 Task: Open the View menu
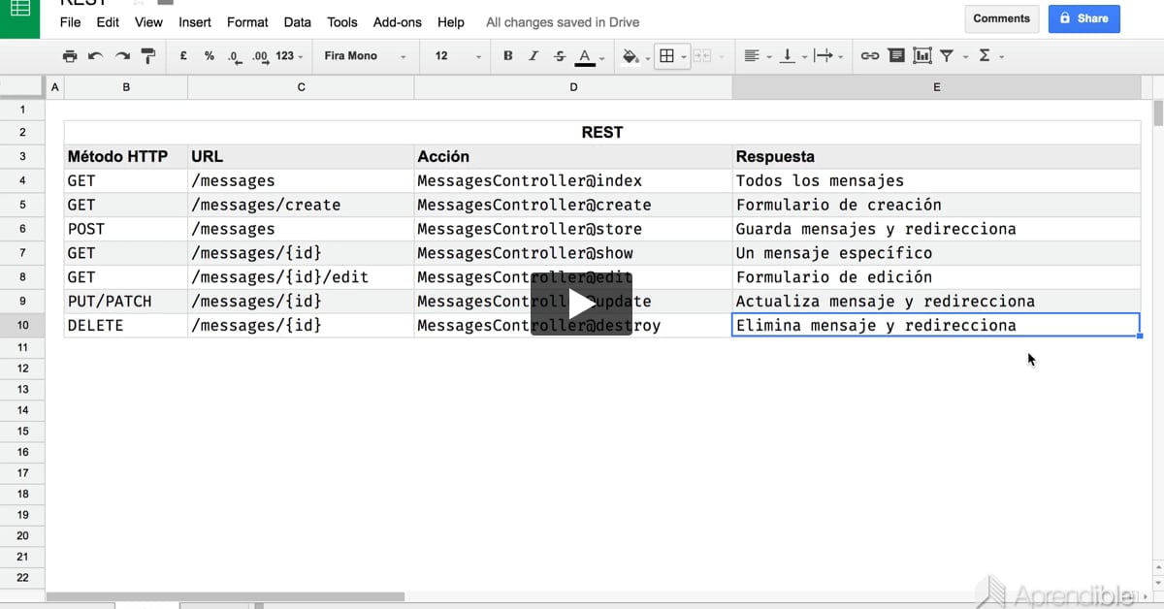pos(148,21)
